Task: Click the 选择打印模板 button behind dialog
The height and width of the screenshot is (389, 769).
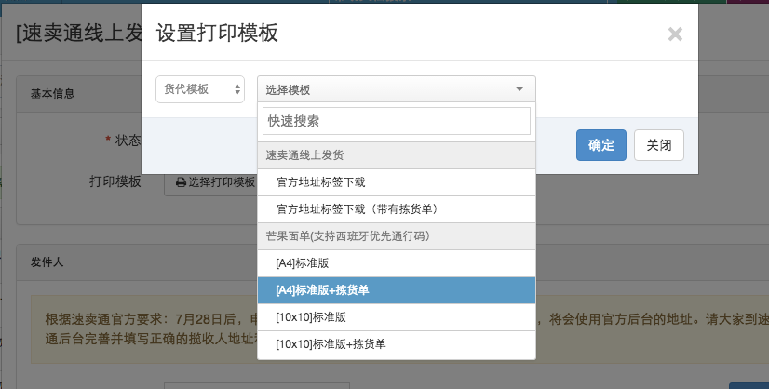Action: pyautogui.click(x=211, y=182)
